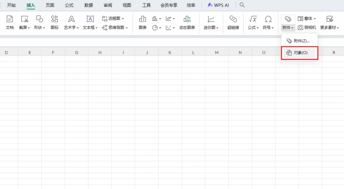This screenshot has width=344, height=189.
Task: Click the search magnifier icon
Action: pos(242,5)
